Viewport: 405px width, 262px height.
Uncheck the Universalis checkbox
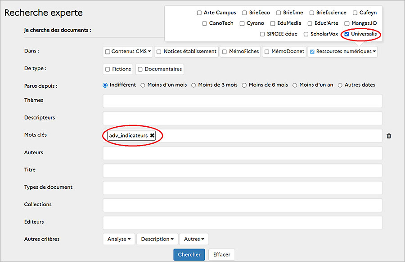pyautogui.click(x=346, y=34)
